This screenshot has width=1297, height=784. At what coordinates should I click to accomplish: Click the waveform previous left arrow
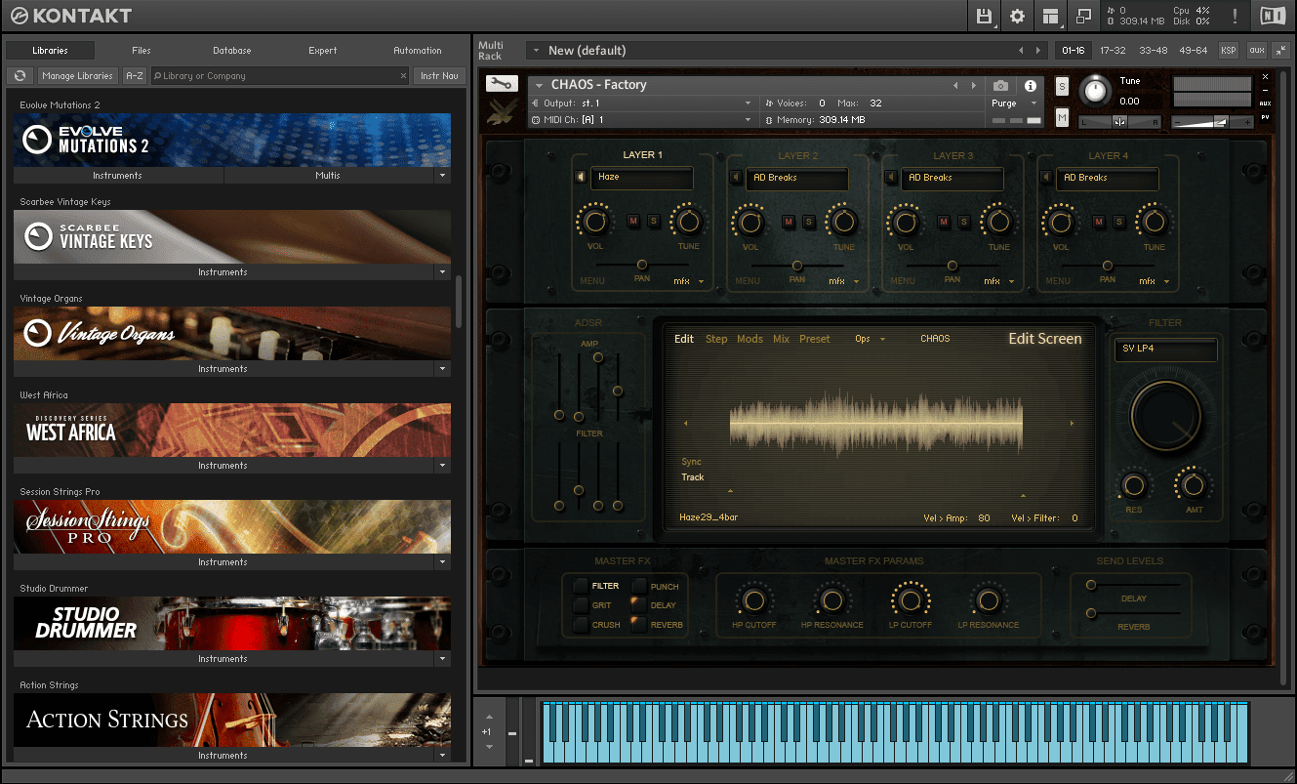(x=685, y=423)
